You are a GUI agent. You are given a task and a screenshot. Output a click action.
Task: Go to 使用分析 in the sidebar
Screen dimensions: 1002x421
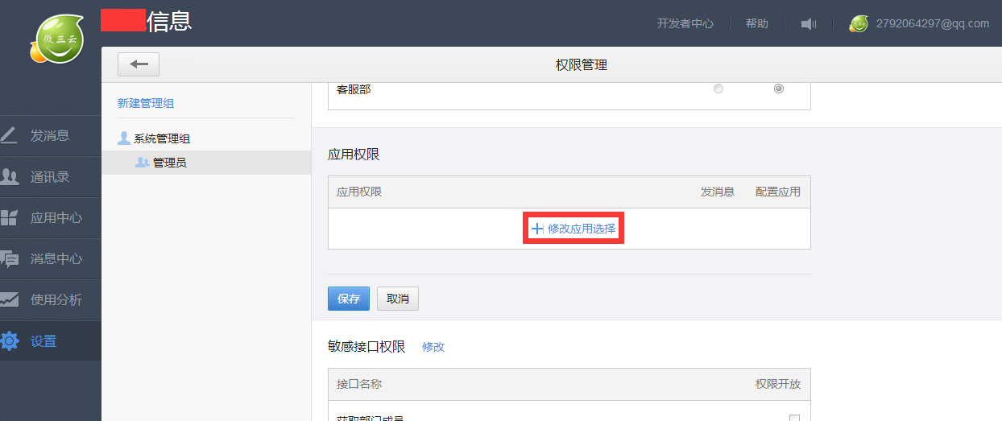click(x=51, y=300)
